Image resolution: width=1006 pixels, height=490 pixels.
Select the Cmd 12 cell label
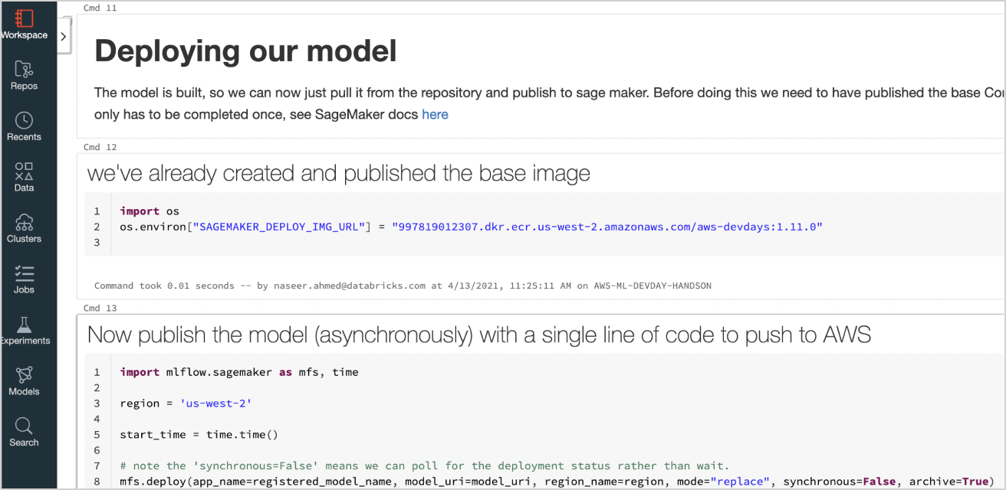(100, 147)
